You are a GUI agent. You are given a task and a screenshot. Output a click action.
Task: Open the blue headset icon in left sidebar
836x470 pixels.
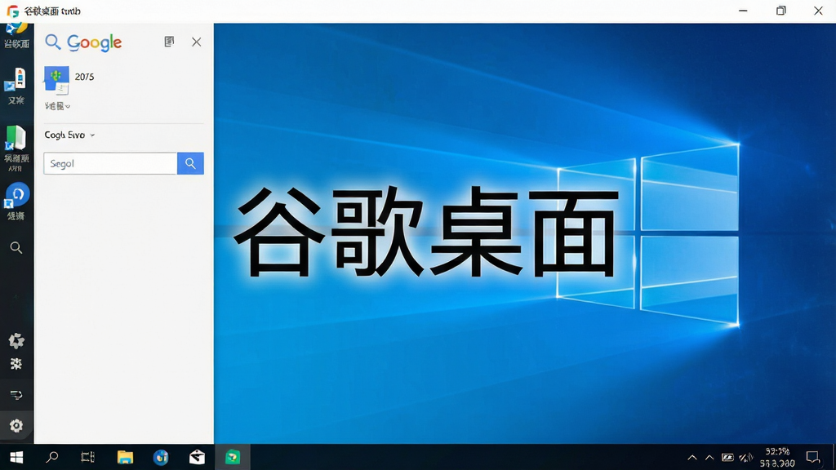pyautogui.click(x=16, y=195)
